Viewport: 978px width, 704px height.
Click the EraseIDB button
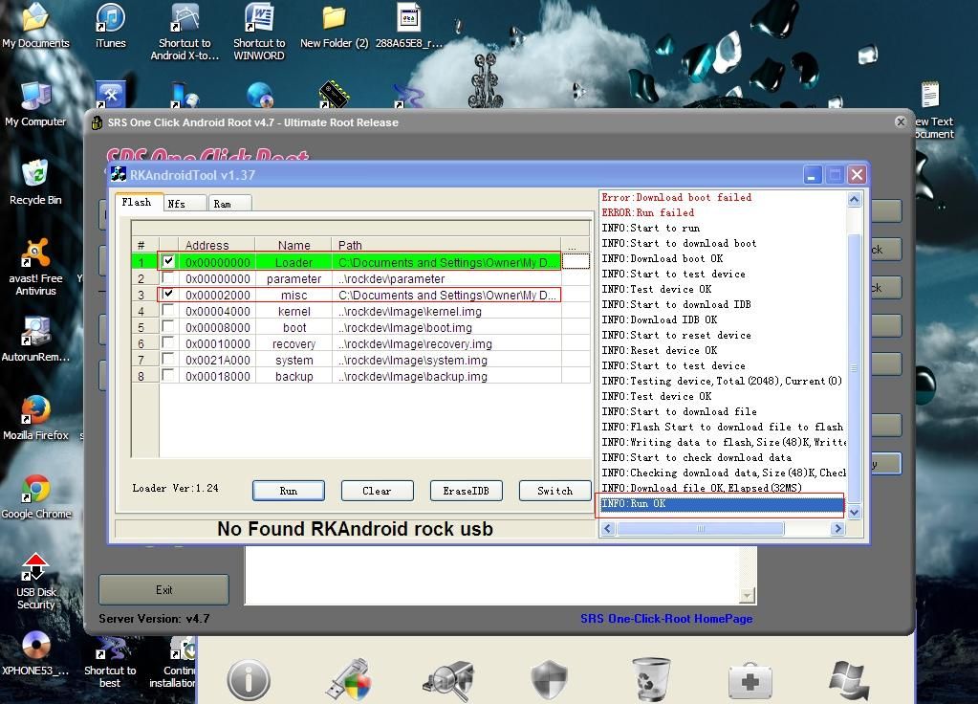[466, 491]
